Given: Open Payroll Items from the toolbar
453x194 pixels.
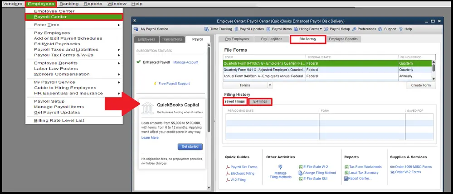Looking at the screenshot, I should click(x=268, y=29).
